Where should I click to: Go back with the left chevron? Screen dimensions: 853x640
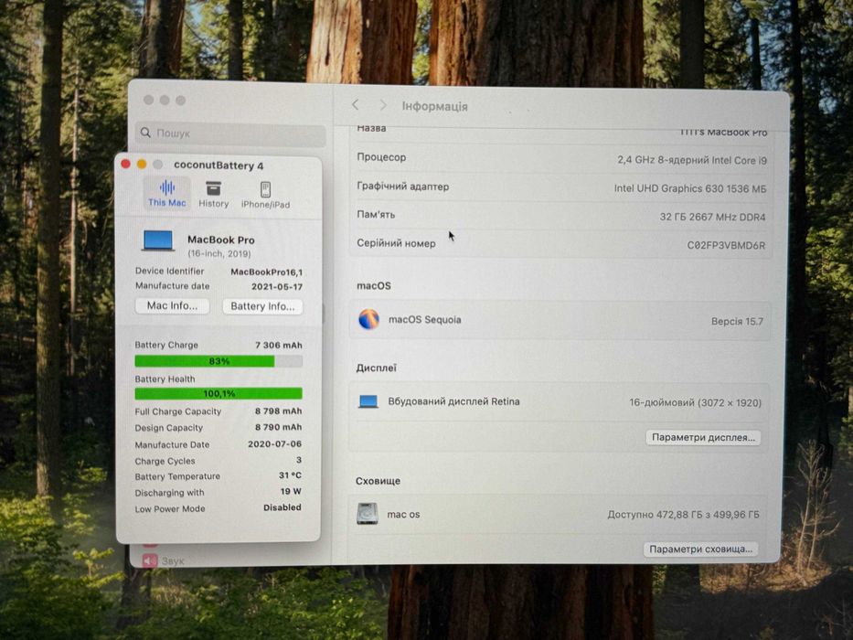(x=356, y=104)
